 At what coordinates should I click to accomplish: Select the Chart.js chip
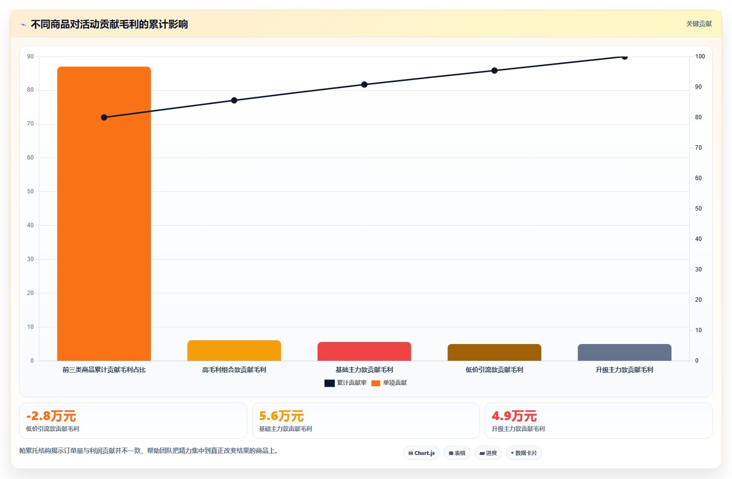(421, 453)
